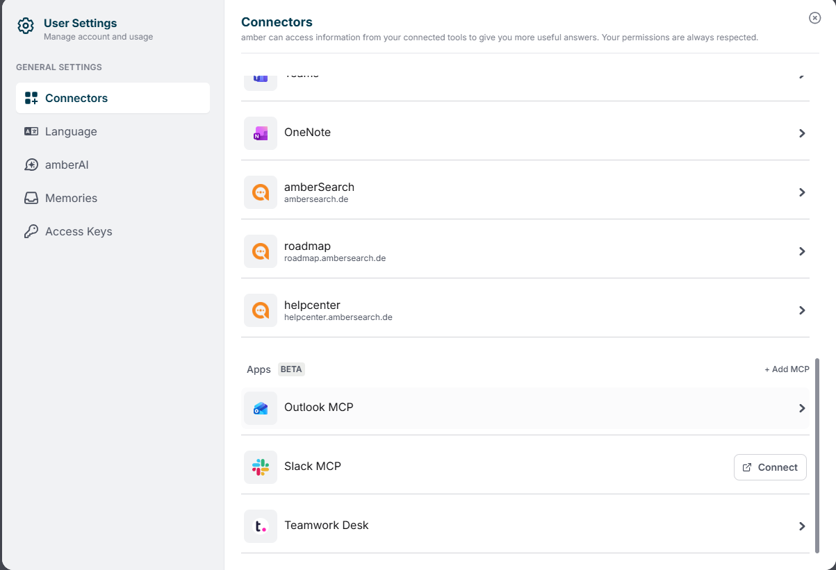Click the User Settings title text
The height and width of the screenshot is (570, 836).
pyautogui.click(x=80, y=23)
